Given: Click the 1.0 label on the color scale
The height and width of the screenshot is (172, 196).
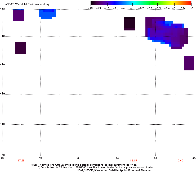Looking at the screenshot, I should 191,8.
